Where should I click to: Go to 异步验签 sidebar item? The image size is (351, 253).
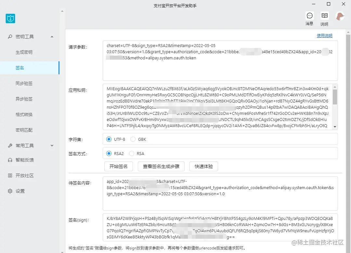24,99
